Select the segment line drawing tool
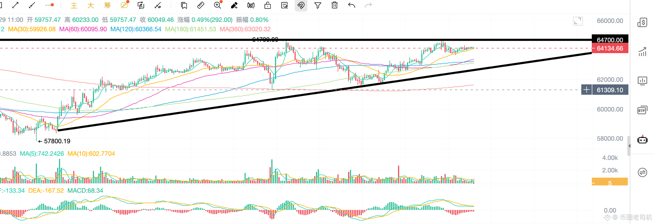The width and height of the screenshot is (654, 224). 32,5
